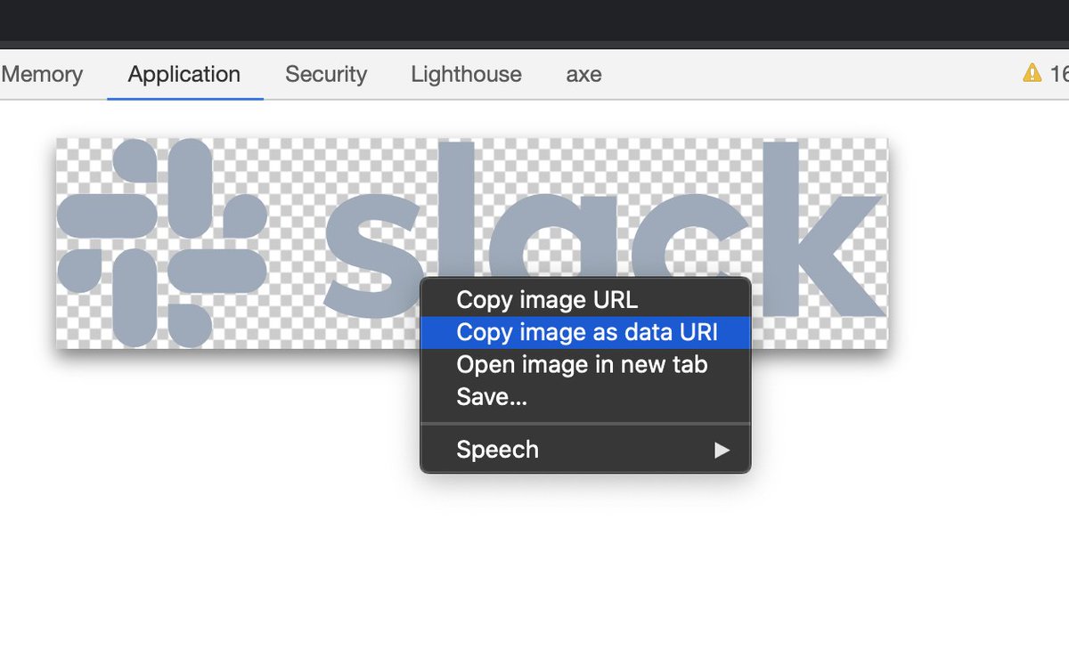Viewport: 1069px width, 650px height.
Task: Go to the Lighthouse tab
Action: (x=466, y=74)
